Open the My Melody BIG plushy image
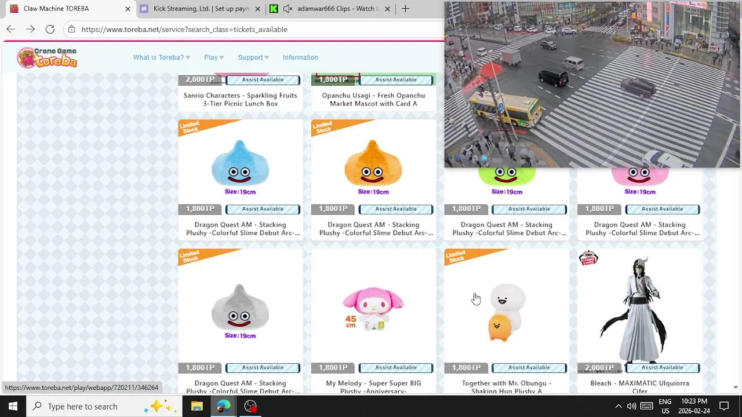Viewport: 742px width, 417px height. coord(373,308)
